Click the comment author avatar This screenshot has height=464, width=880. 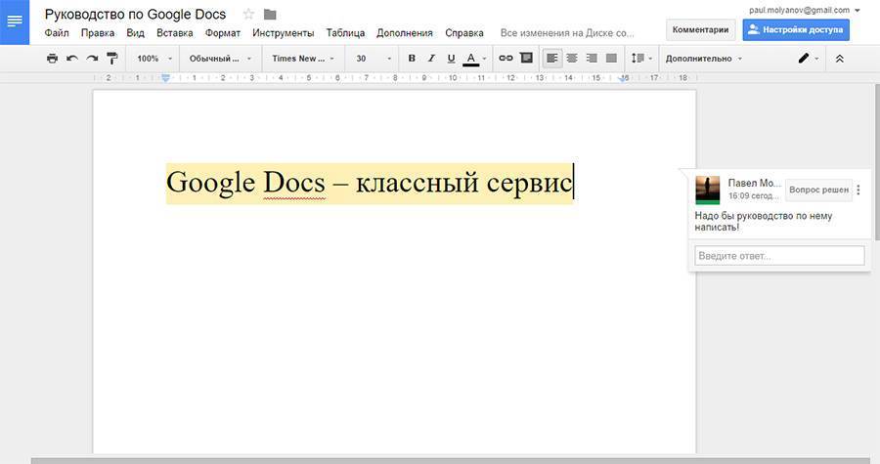[x=707, y=190]
